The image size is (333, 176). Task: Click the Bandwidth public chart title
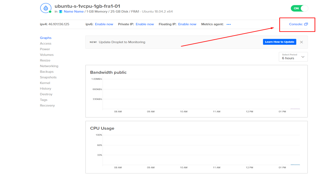tap(108, 73)
